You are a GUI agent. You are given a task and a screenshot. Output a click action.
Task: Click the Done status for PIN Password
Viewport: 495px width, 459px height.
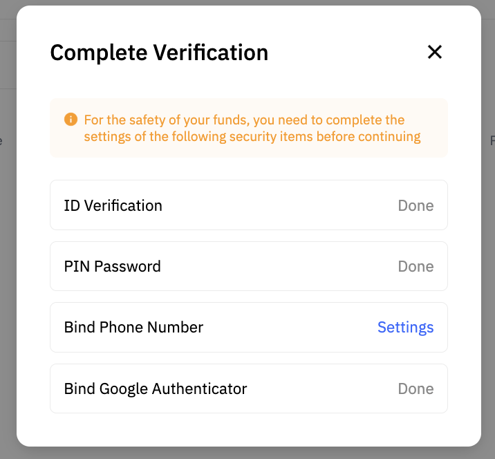tap(415, 266)
